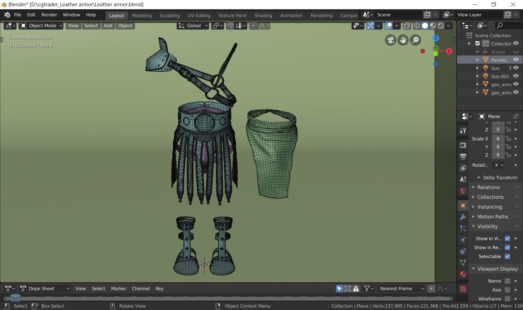Open Physics properties tab
523x310 pixels.
pos(463,240)
